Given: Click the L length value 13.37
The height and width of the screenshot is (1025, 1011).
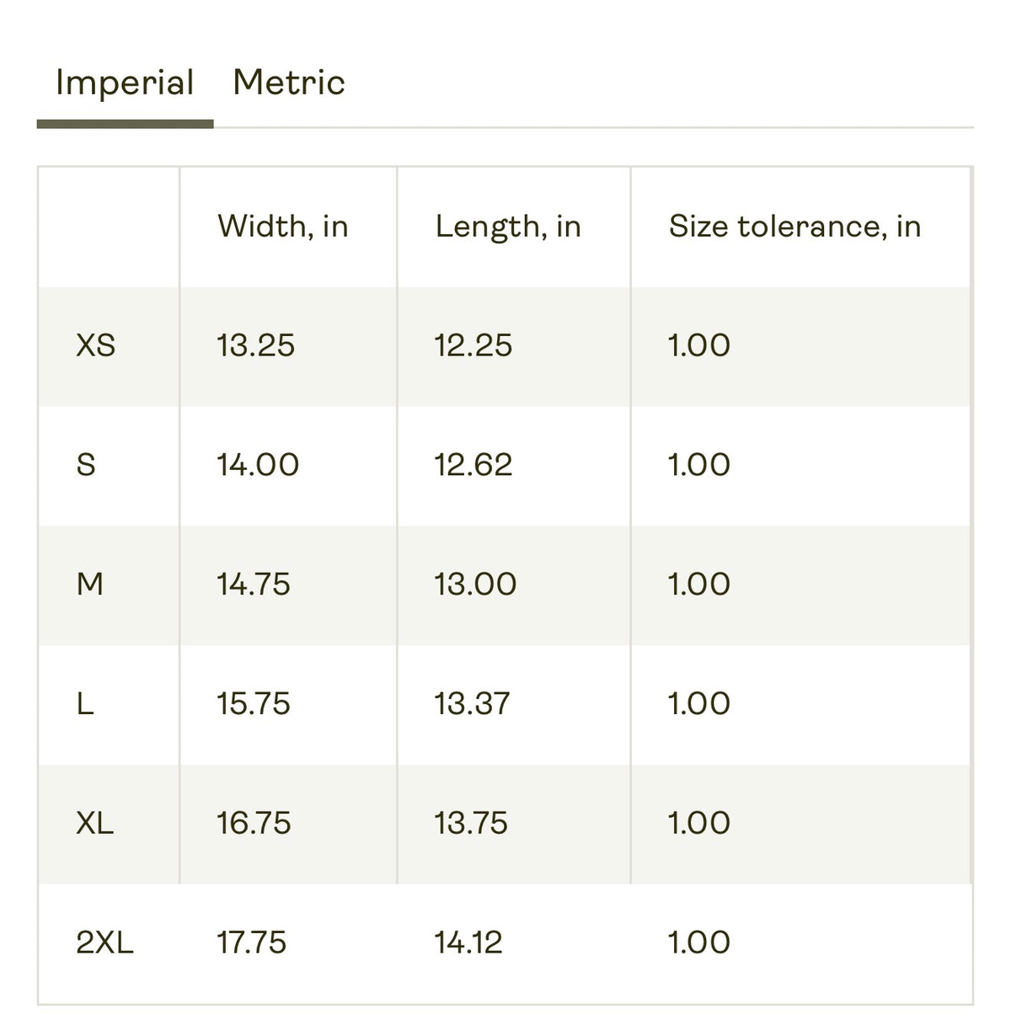Looking at the screenshot, I should [x=472, y=704].
